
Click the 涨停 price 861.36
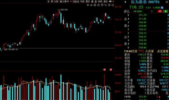click(142, 74)
